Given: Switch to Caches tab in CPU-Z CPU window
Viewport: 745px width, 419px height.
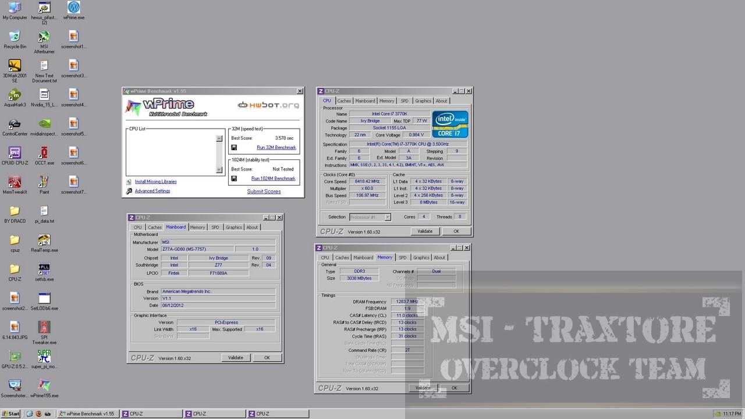Looking at the screenshot, I should click(344, 101).
